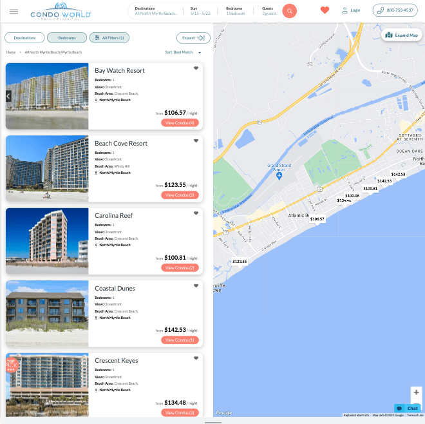The width and height of the screenshot is (425, 424).
Task: Click Carolina Reef photo
Action: (x=47, y=241)
